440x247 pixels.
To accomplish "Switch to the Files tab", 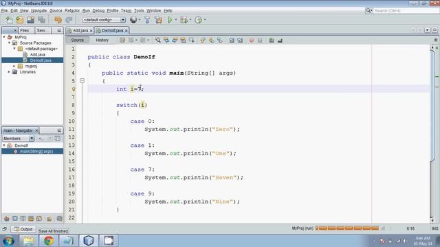I will tap(25, 30).
